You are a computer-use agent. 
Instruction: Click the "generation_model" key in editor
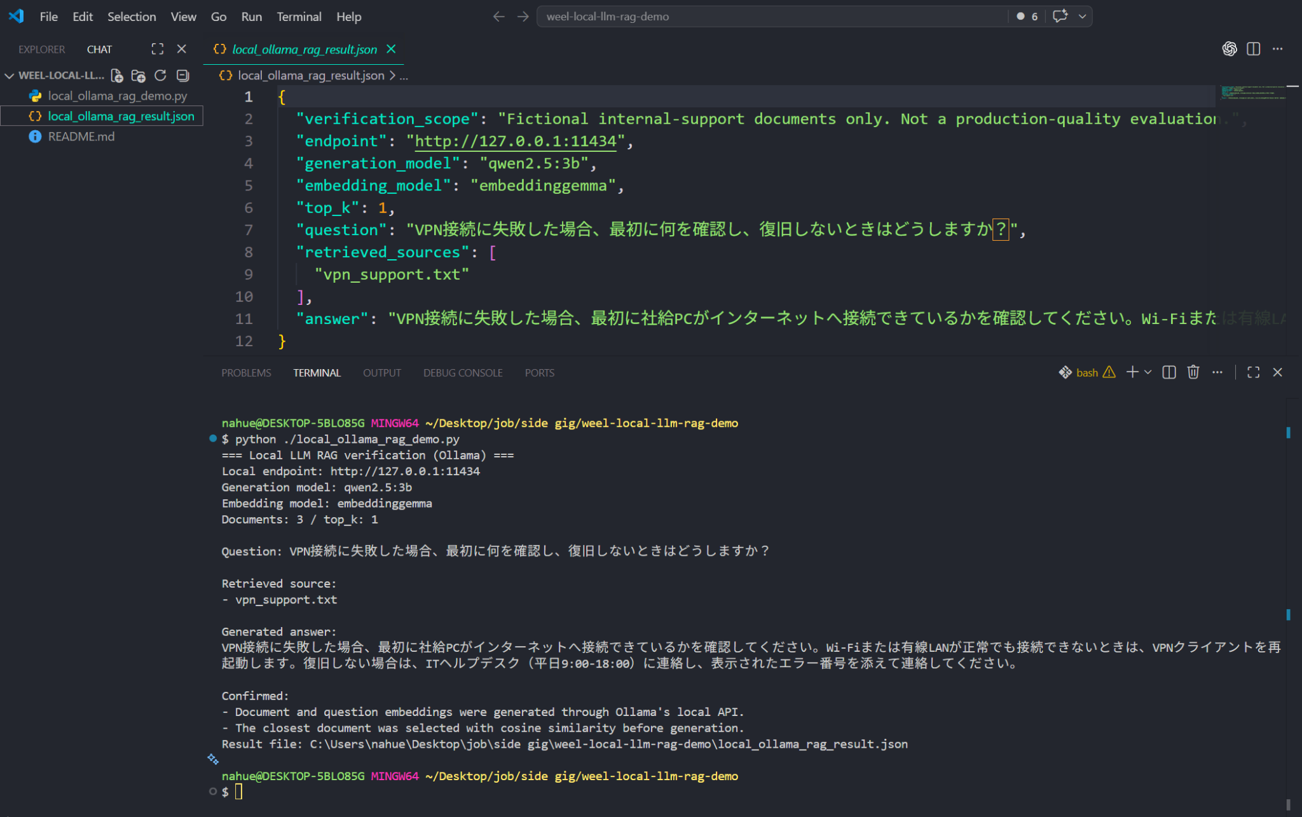(x=378, y=163)
